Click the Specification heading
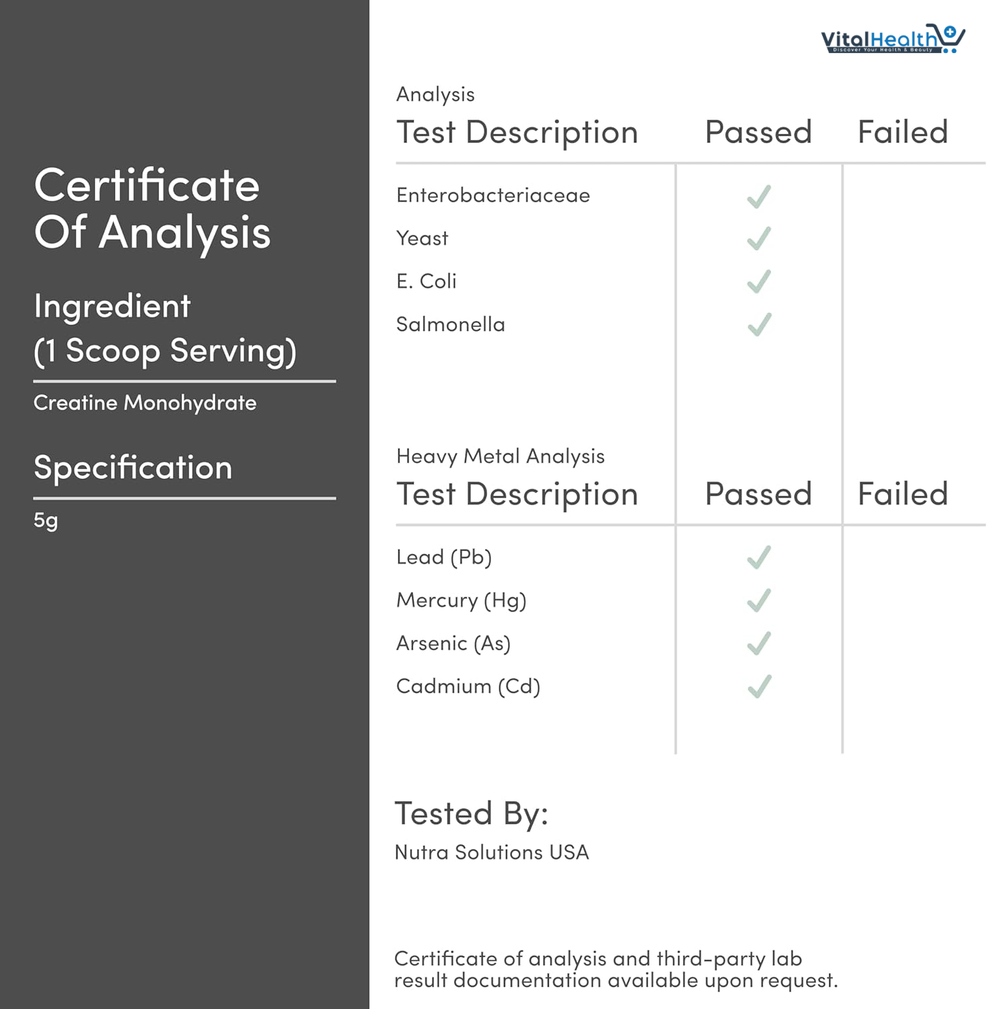Screen dimensions: 987x1009 [x=133, y=468]
